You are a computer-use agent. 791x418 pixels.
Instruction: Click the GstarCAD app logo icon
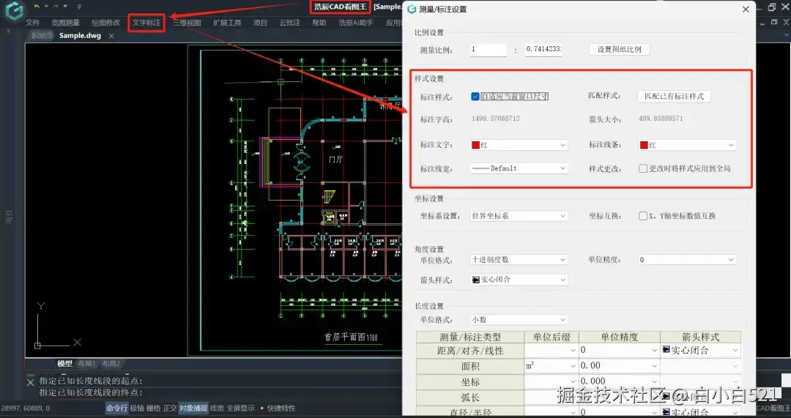15,10
